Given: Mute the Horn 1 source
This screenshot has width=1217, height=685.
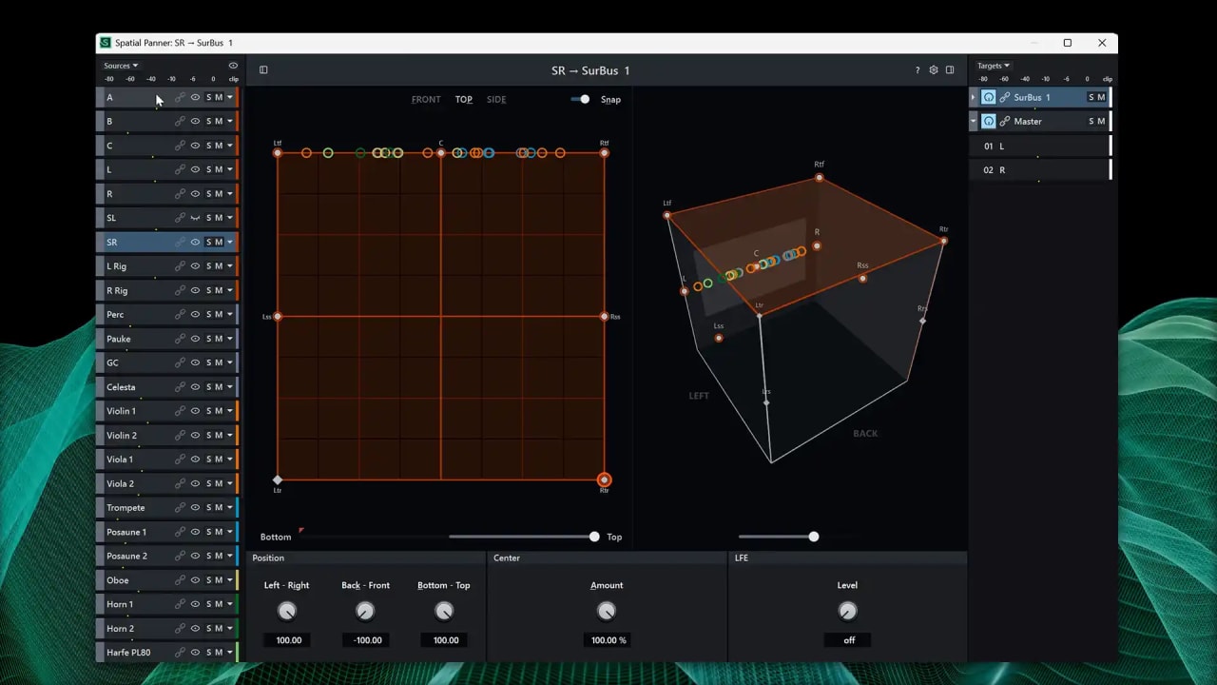Looking at the screenshot, I should coord(219,604).
